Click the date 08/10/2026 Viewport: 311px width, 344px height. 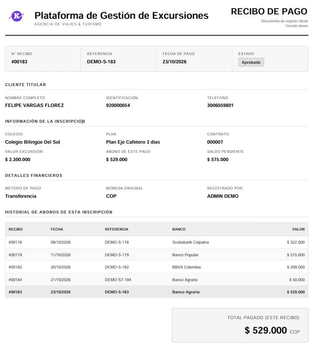[x=61, y=242]
